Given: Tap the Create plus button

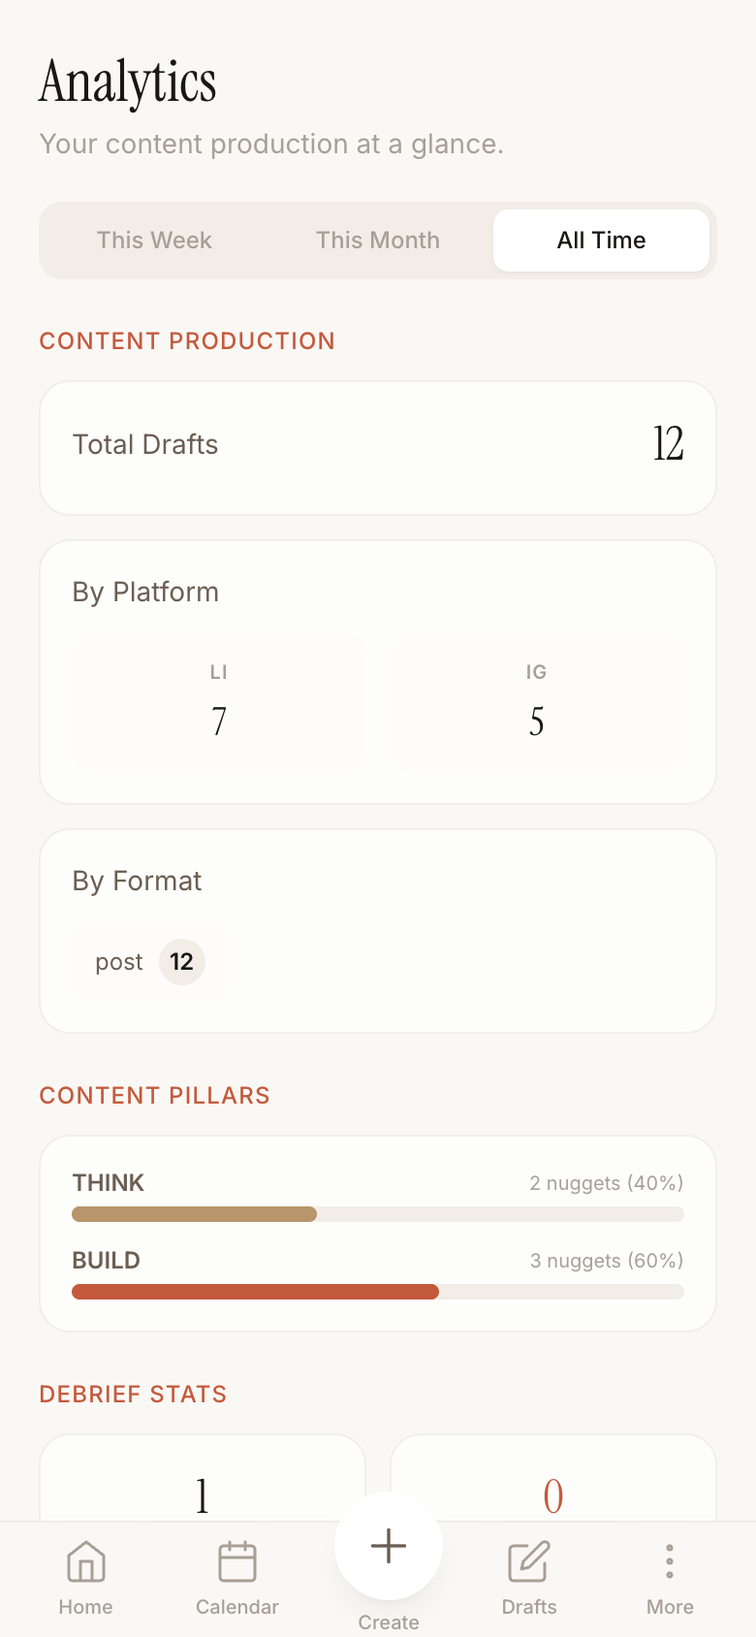Looking at the screenshot, I should [x=388, y=1546].
